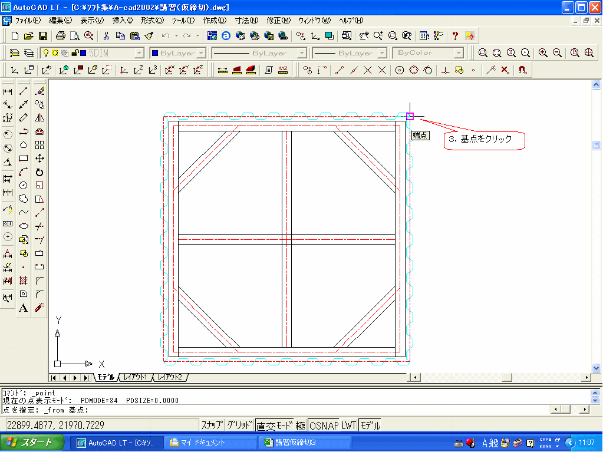Open マイ ドキュメント from the taskbar
This screenshot has height=452, width=603.
[211, 443]
